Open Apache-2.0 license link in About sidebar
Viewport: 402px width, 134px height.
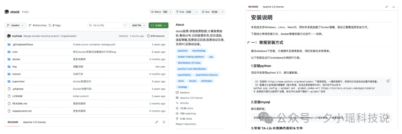[x=189, y=98]
